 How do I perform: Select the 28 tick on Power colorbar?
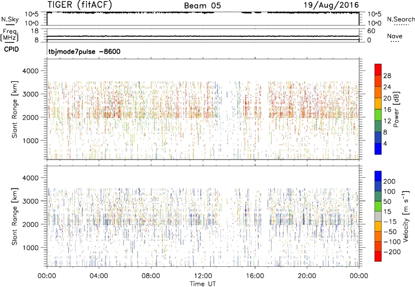(387, 76)
